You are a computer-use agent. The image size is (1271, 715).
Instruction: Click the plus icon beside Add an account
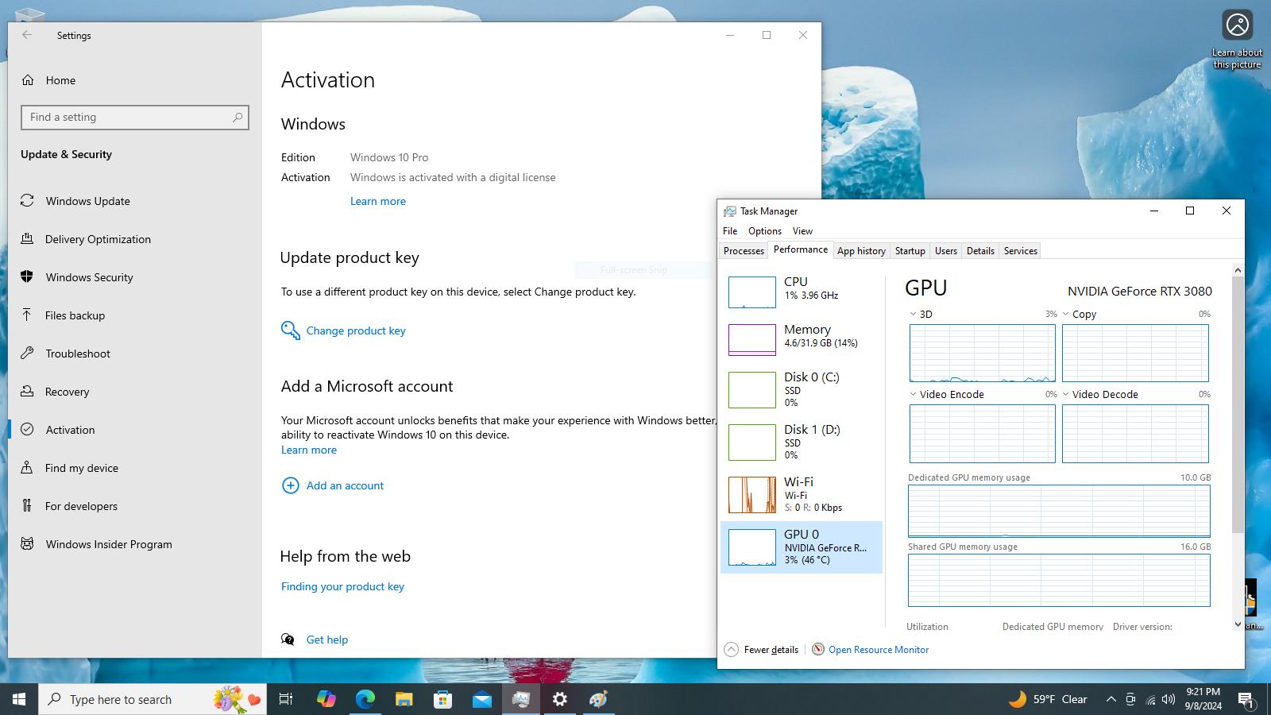click(x=291, y=485)
